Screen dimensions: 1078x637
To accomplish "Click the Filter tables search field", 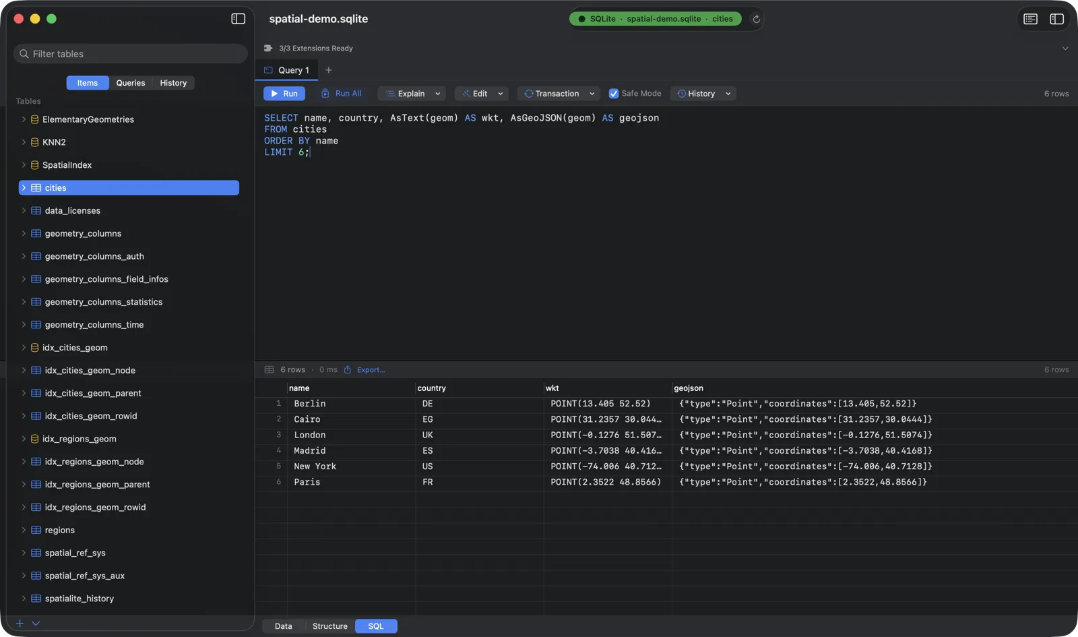I will 131,54.
